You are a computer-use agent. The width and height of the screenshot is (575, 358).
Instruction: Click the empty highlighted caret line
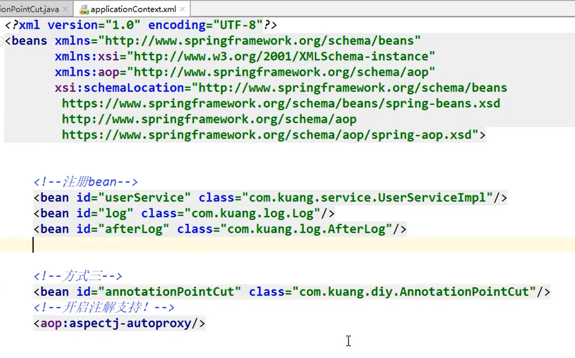[x=287, y=245]
